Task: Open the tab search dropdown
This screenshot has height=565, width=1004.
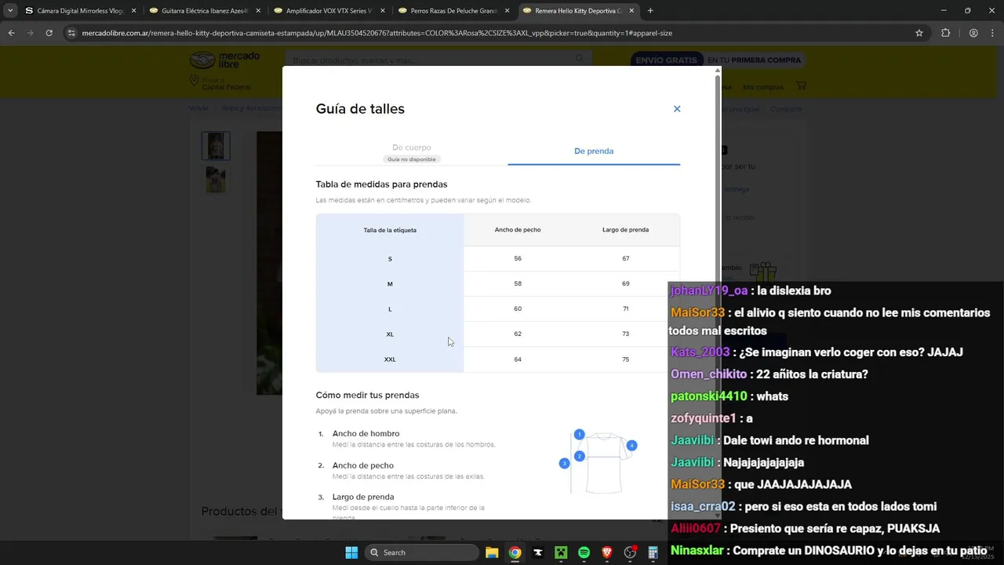Action: [9, 11]
